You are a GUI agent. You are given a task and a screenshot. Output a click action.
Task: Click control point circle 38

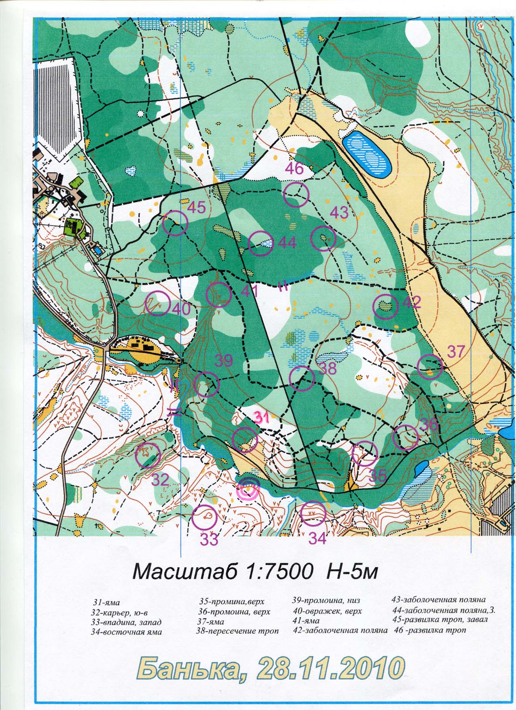(302, 379)
